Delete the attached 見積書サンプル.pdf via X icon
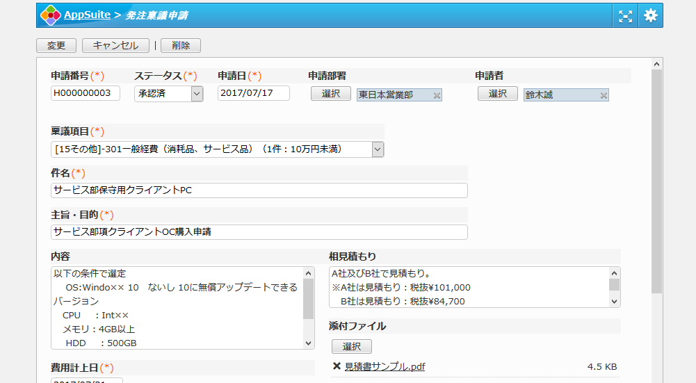 337,367
